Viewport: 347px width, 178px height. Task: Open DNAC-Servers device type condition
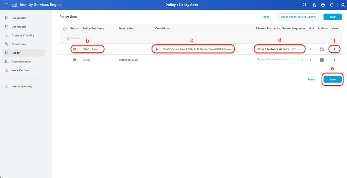point(197,49)
